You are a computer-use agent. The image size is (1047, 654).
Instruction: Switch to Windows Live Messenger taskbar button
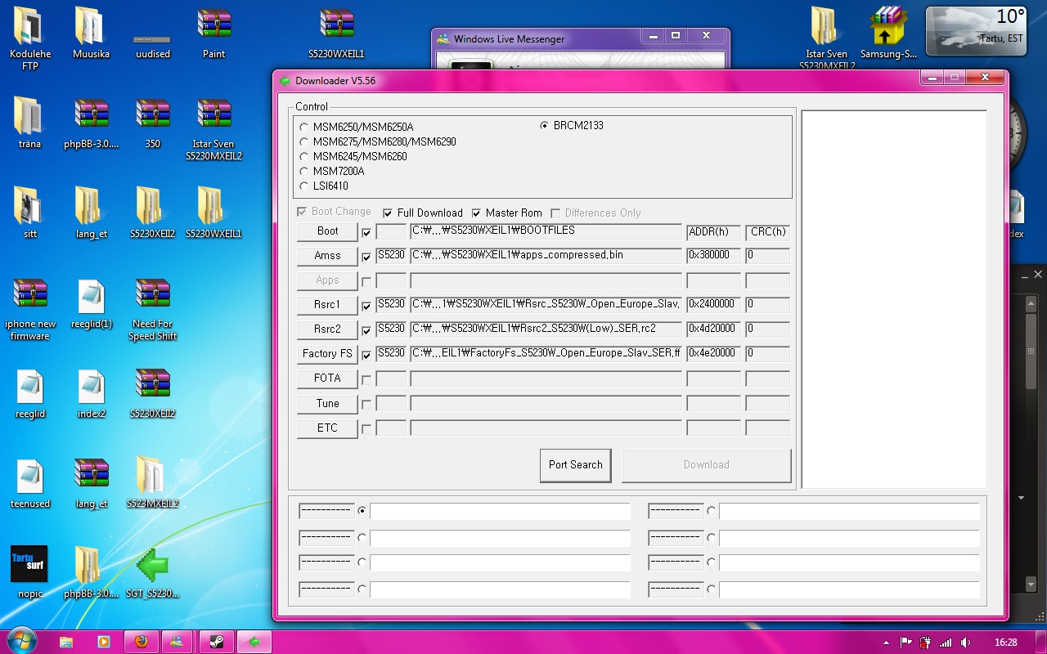point(178,642)
